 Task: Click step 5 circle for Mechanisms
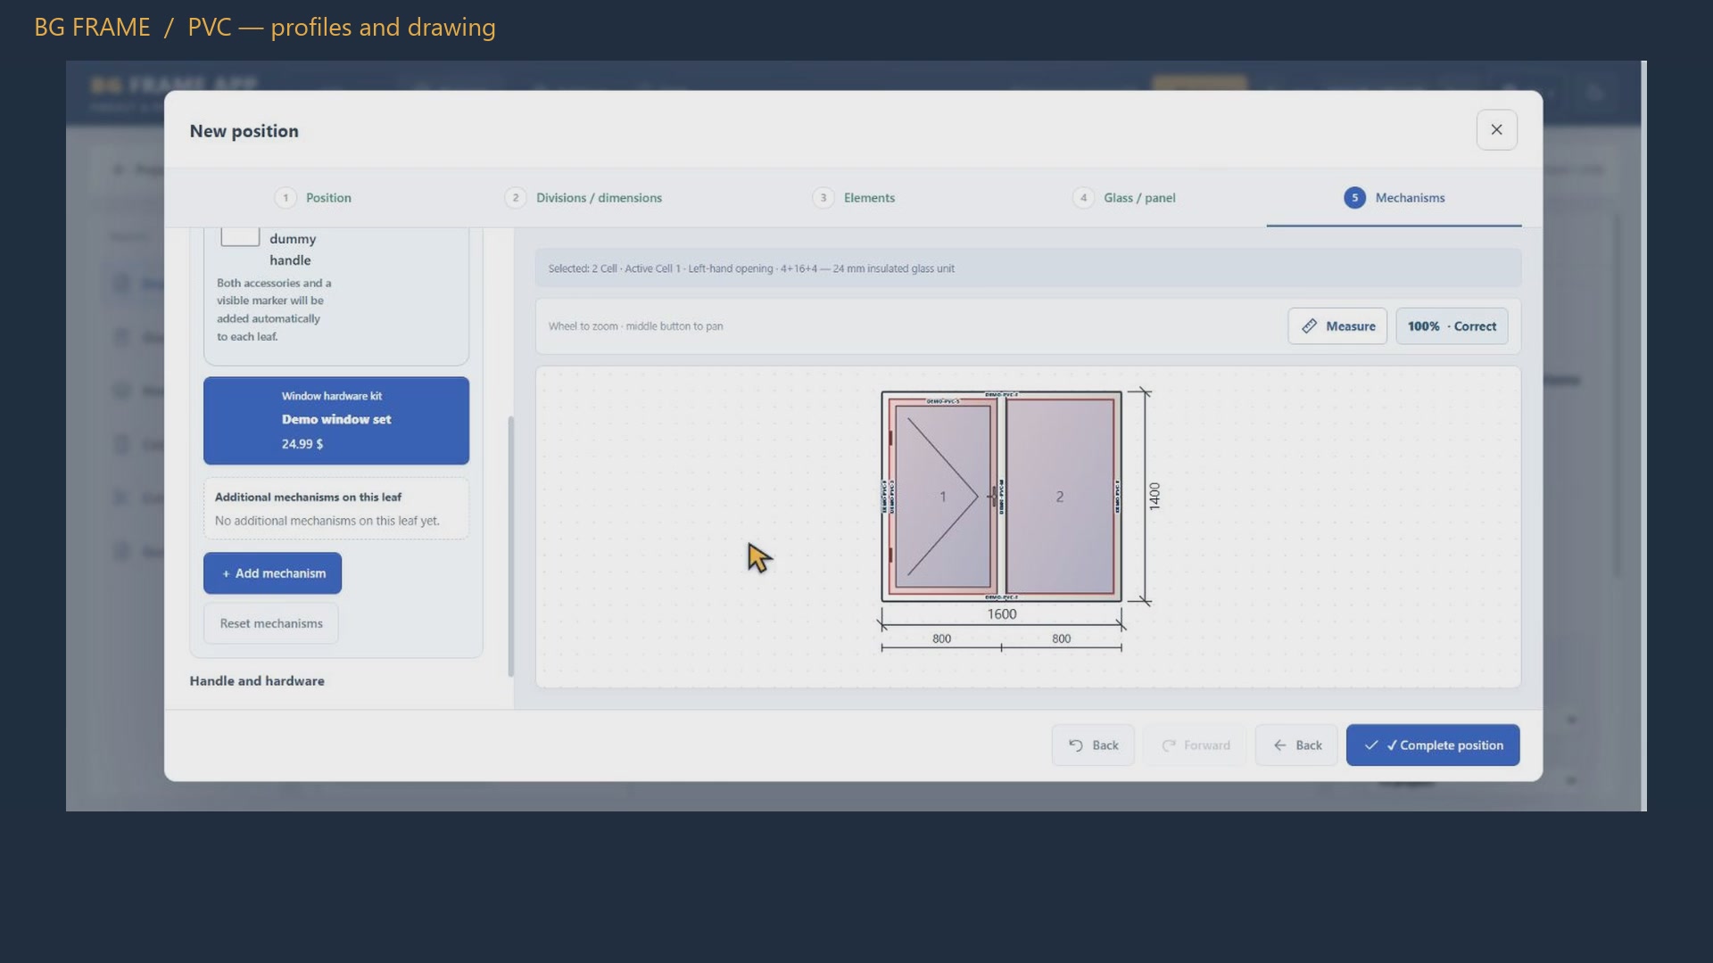(x=1354, y=198)
